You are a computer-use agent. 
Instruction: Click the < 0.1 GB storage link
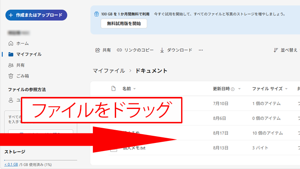[11, 165]
